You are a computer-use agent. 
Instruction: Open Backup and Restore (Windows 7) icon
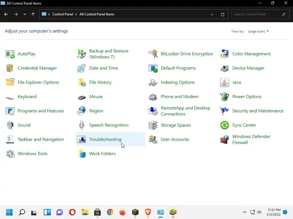(82, 54)
